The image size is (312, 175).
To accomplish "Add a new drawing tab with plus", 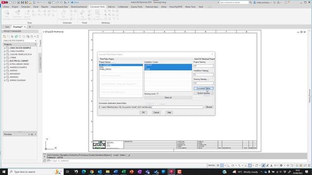I will [x=30, y=27].
